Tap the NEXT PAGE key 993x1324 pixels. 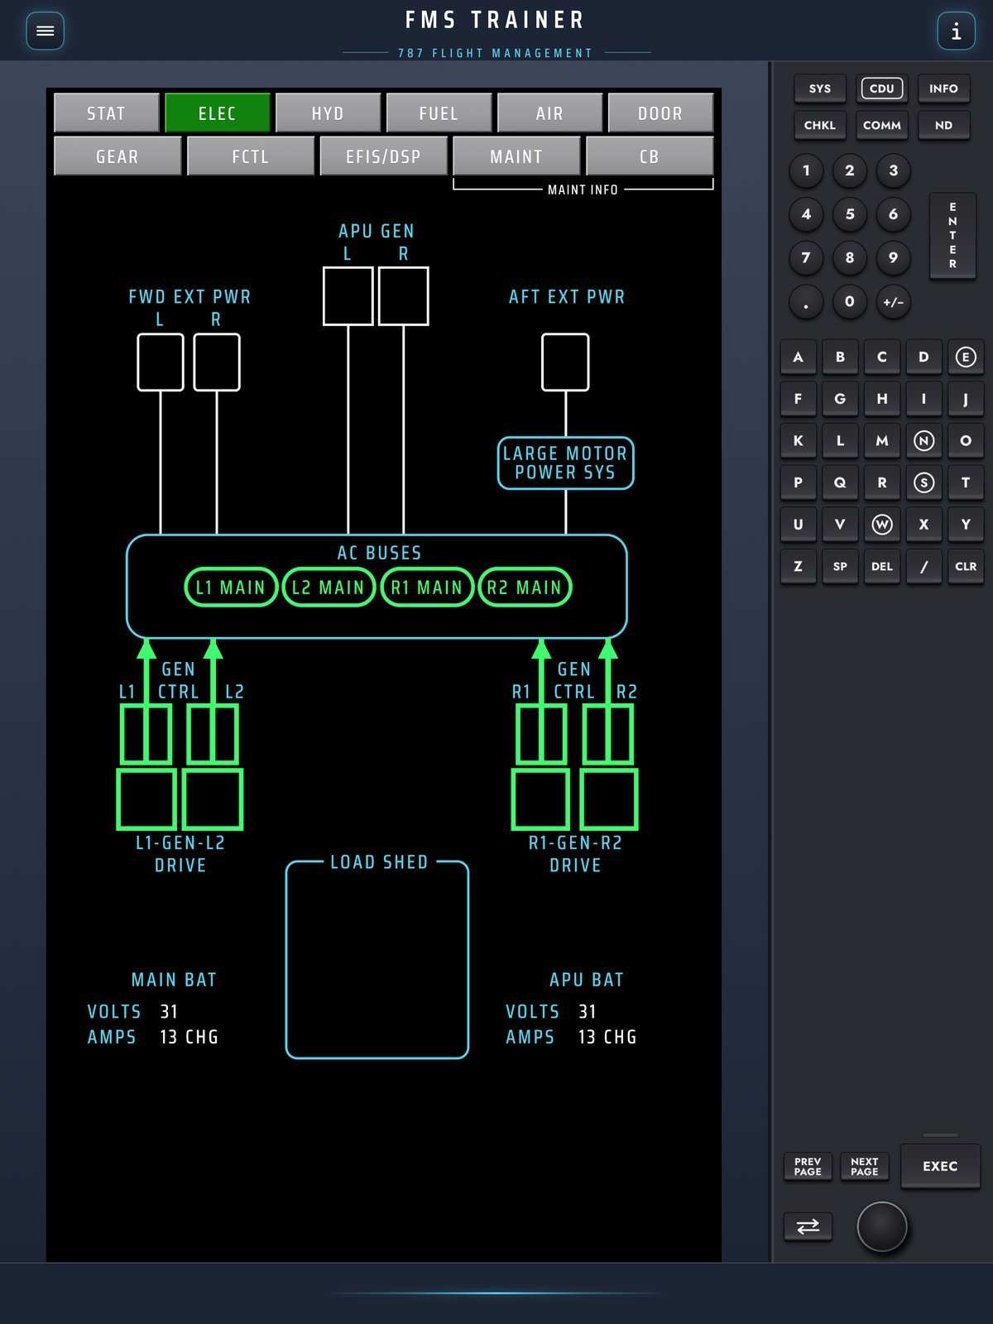[864, 1166]
